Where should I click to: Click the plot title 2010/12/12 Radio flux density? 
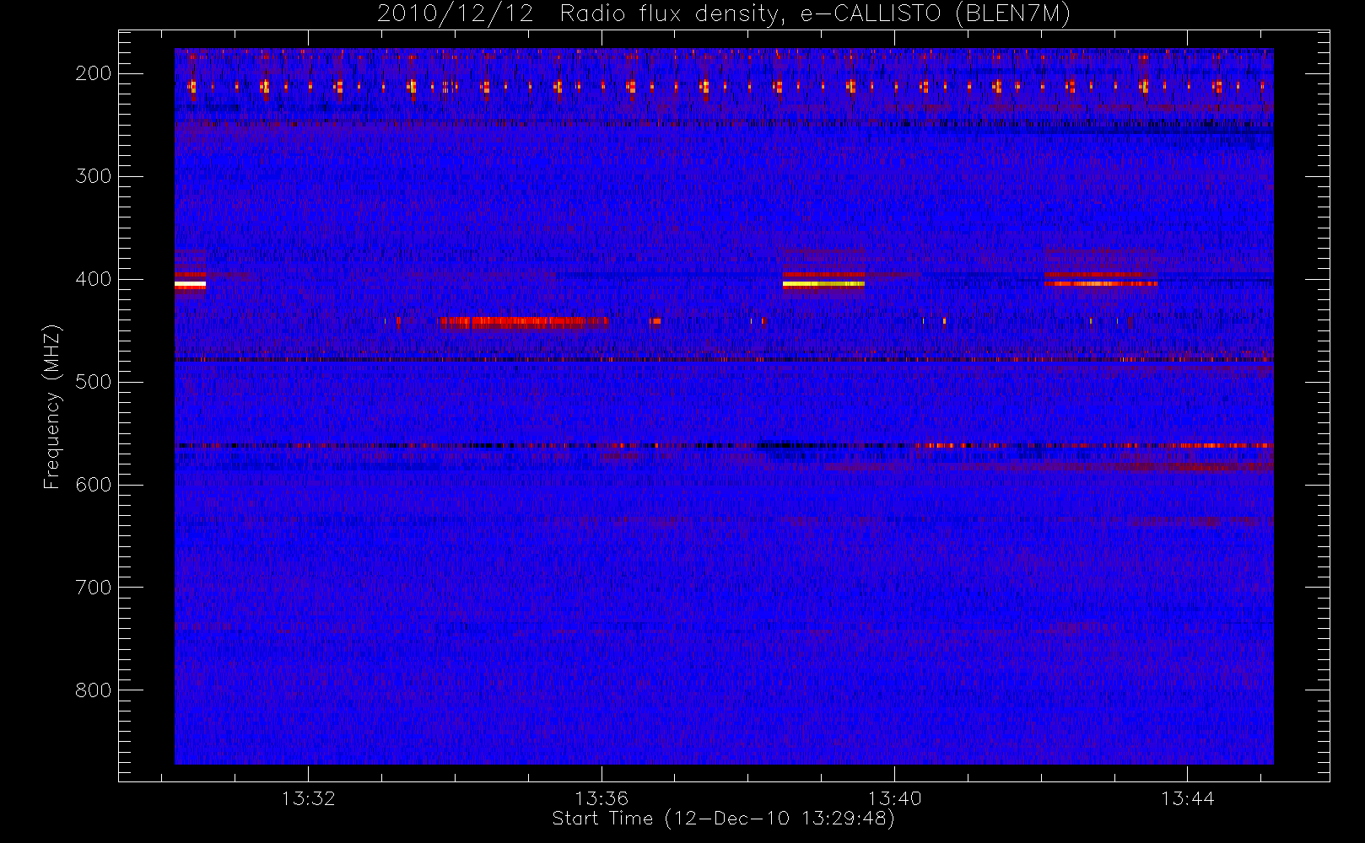(724, 14)
